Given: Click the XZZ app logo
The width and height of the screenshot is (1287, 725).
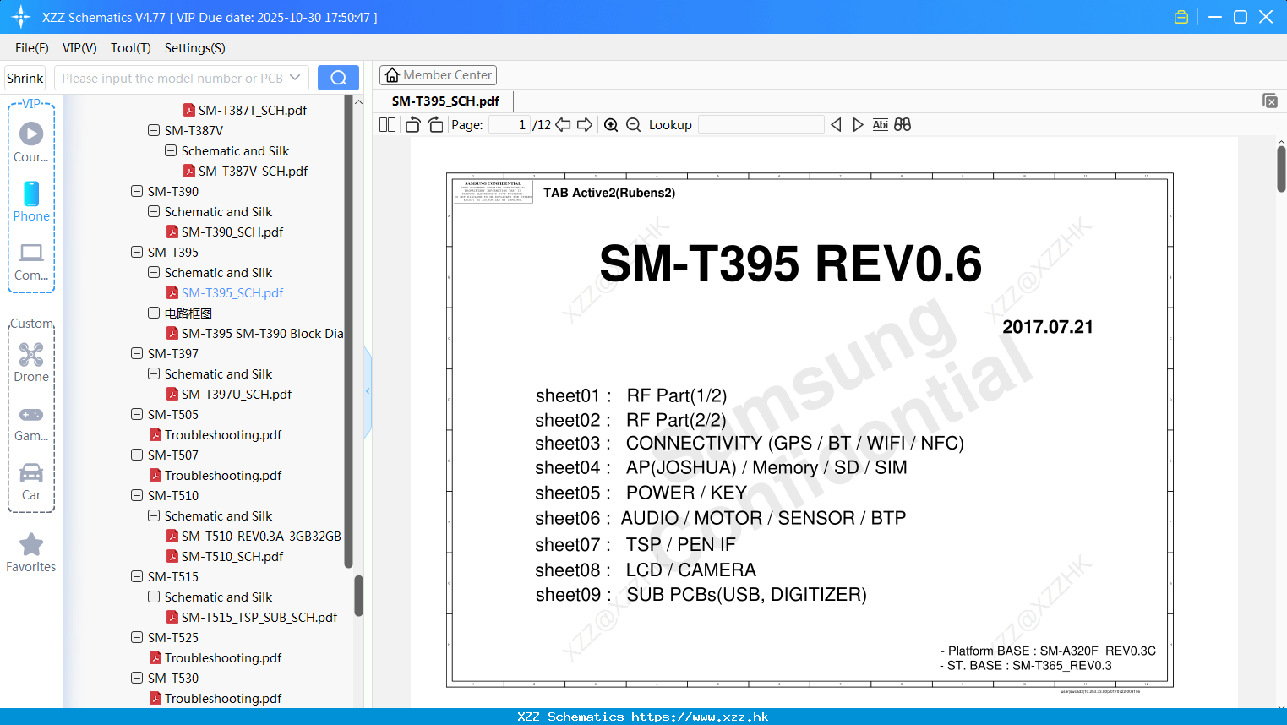Looking at the screenshot, I should click(x=21, y=17).
